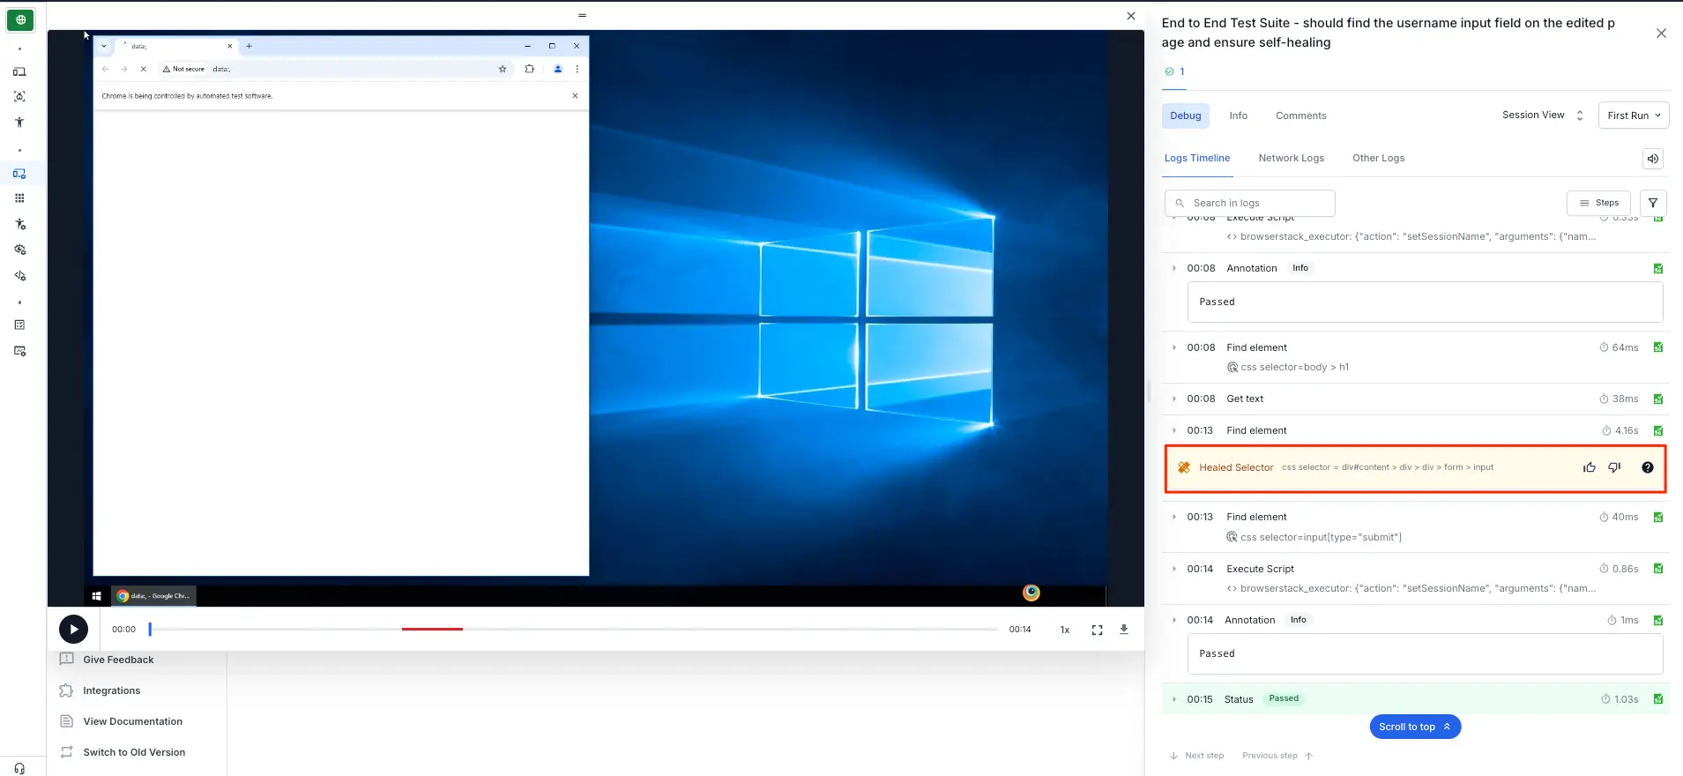This screenshot has width=1683, height=776.
Task: Play the session video recording
Action: [x=73, y=629]
